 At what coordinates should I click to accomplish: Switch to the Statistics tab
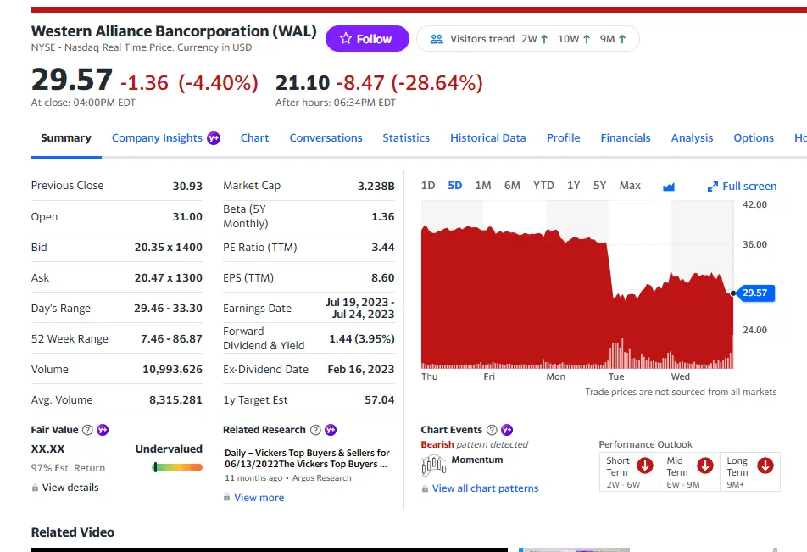(406, 138)
